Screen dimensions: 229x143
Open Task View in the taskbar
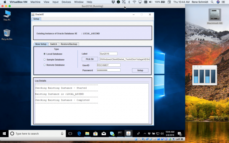coord(70,133)
